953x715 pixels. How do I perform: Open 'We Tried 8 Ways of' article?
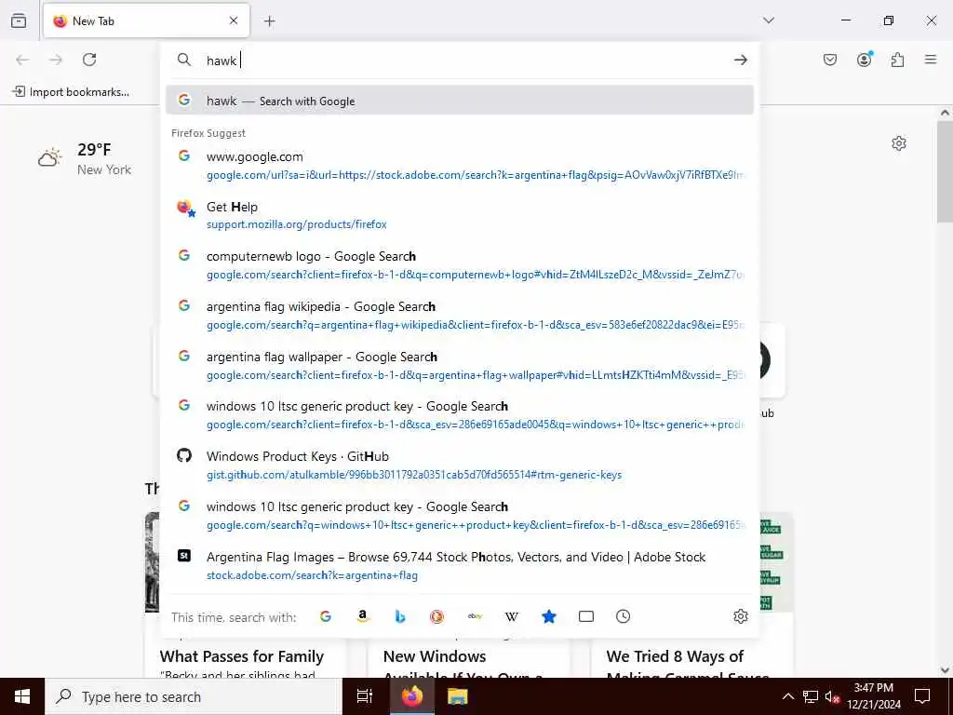[x=675, y=656]
